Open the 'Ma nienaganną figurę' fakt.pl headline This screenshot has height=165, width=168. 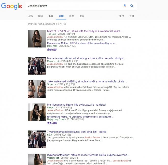click(x=77, y=105)
